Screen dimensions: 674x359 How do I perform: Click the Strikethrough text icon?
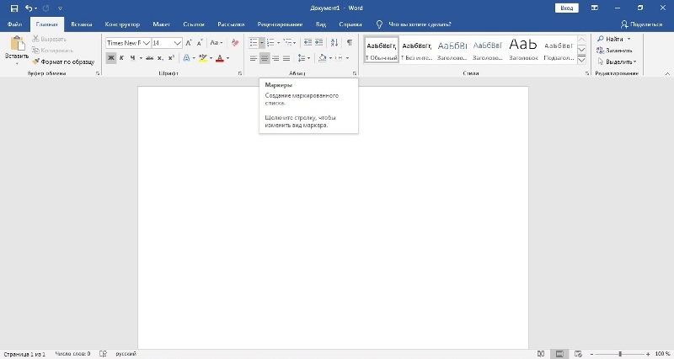148,58
